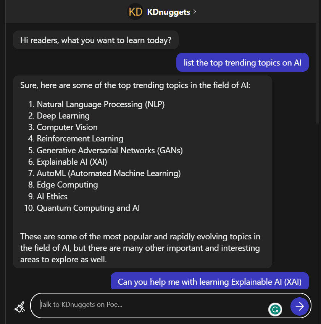Click the greeting message bubble

(95, 40)
